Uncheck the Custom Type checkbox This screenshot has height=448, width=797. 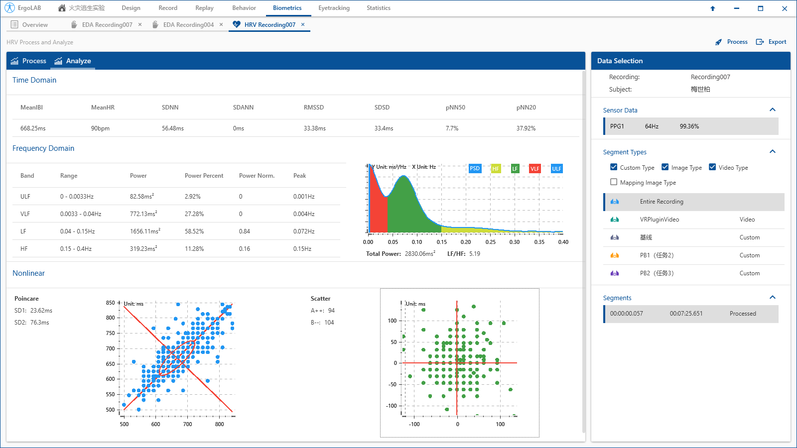pyautogui.click(x=614, y=167)
